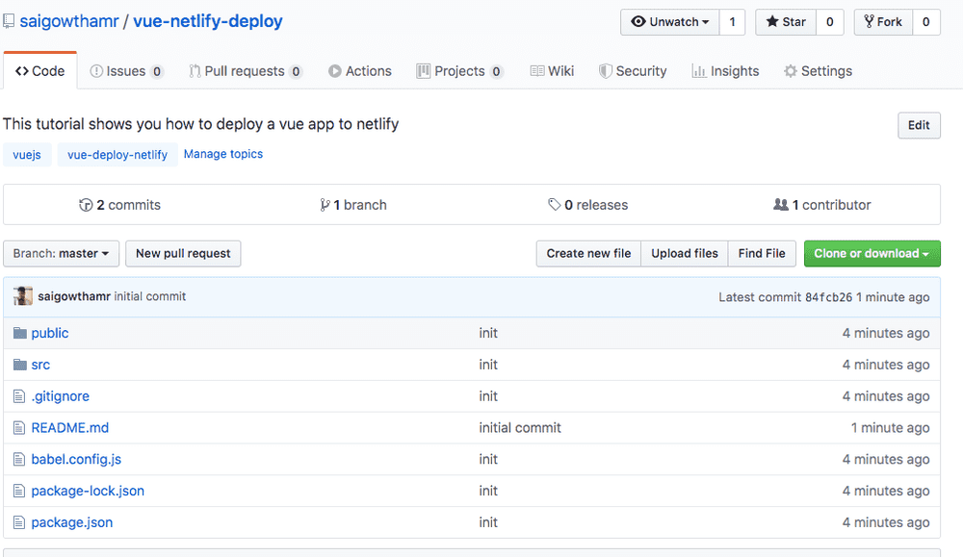Click the tag icon next to 0 releases
Screen dimensions: 963x557
554,204
